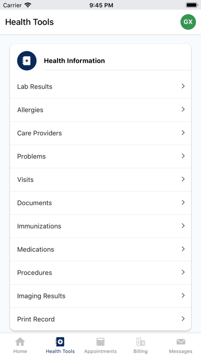Select the Procedures row
This screenshot has width=201, height=357.
click(100, 272)
